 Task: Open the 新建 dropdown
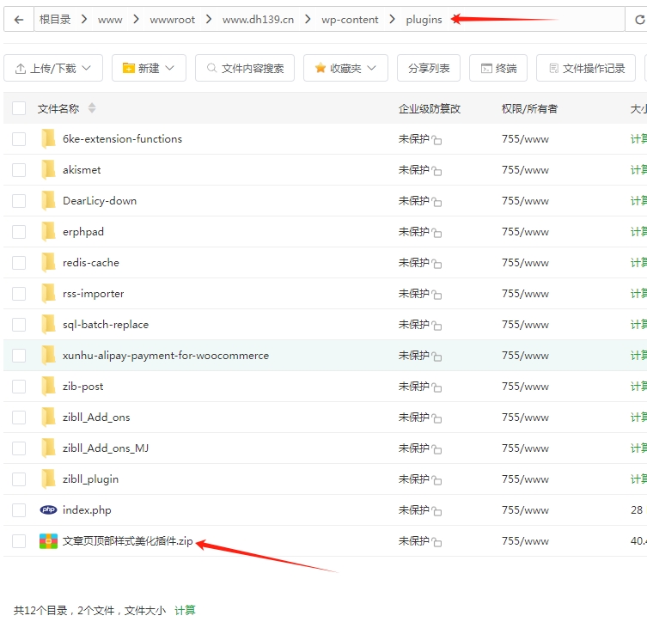[149, 68]
